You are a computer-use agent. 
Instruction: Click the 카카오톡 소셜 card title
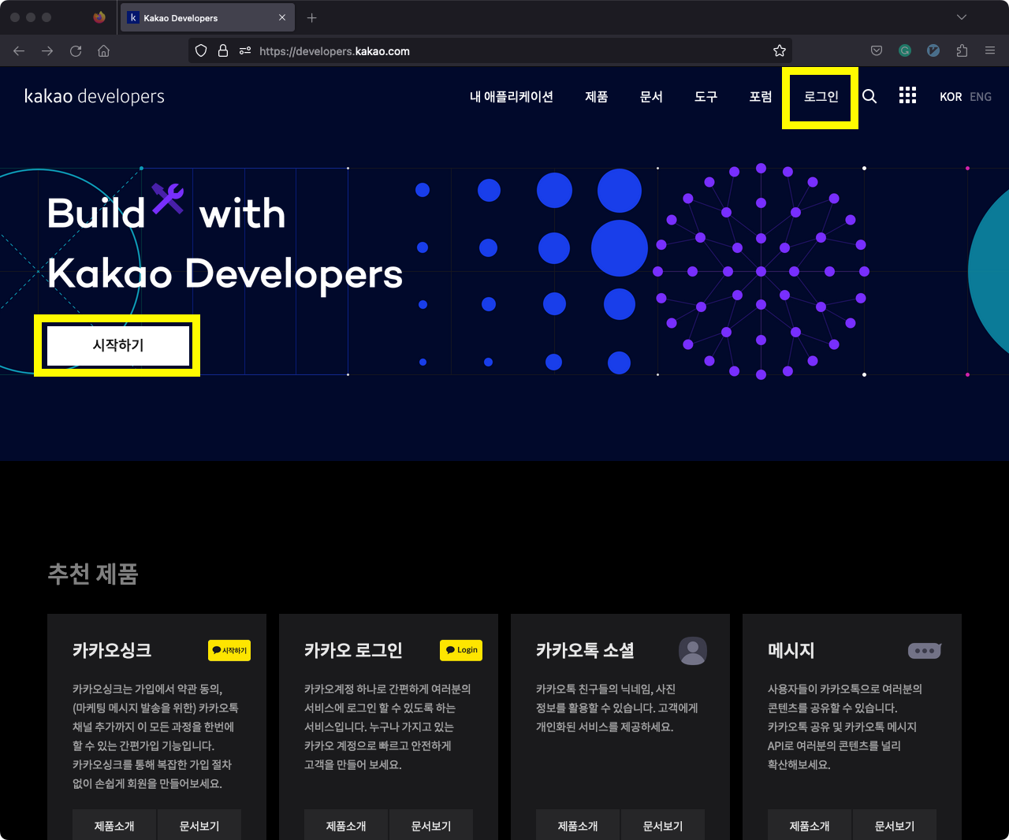tap(585, 650)
